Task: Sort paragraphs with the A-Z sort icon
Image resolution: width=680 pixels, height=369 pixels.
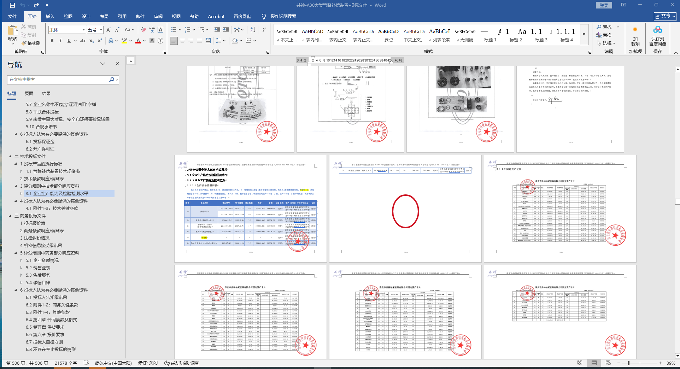Action: [x=253, y=30]
